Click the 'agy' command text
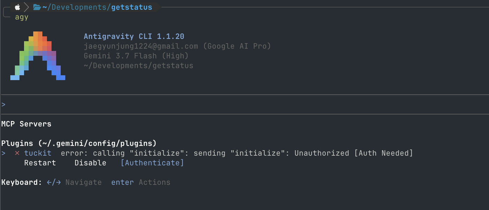489x210 pixels. (22, 17)
